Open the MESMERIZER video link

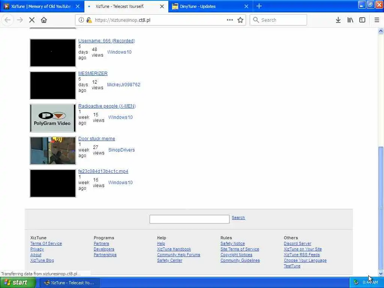pos(93,73)
